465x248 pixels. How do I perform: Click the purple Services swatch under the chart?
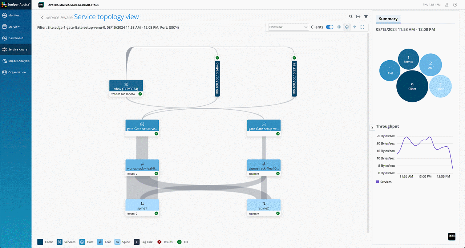378,182
